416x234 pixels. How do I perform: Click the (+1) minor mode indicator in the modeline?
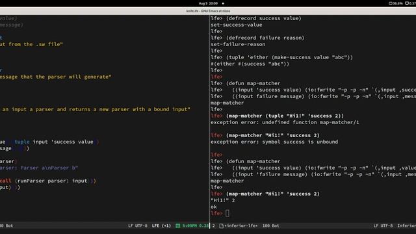coord(166,226)
